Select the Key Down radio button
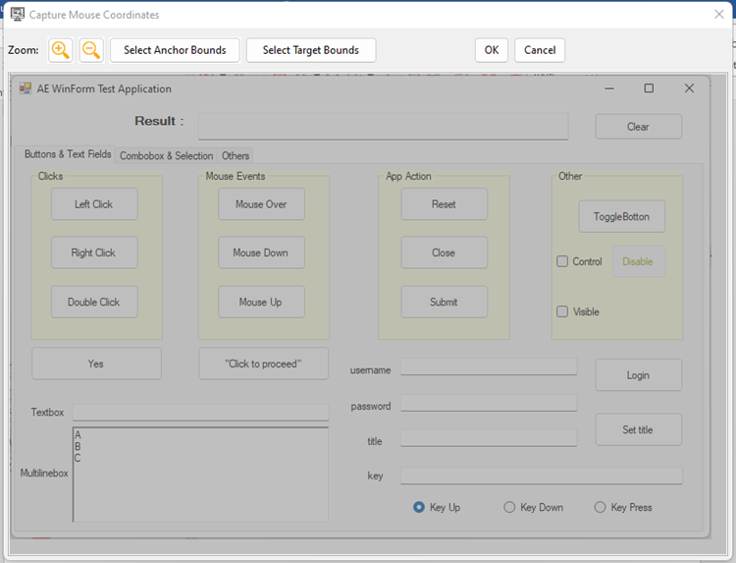 [509, 507]
